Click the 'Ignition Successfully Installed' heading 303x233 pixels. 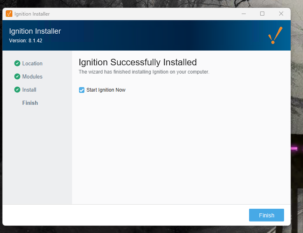(x=138, y=62)
